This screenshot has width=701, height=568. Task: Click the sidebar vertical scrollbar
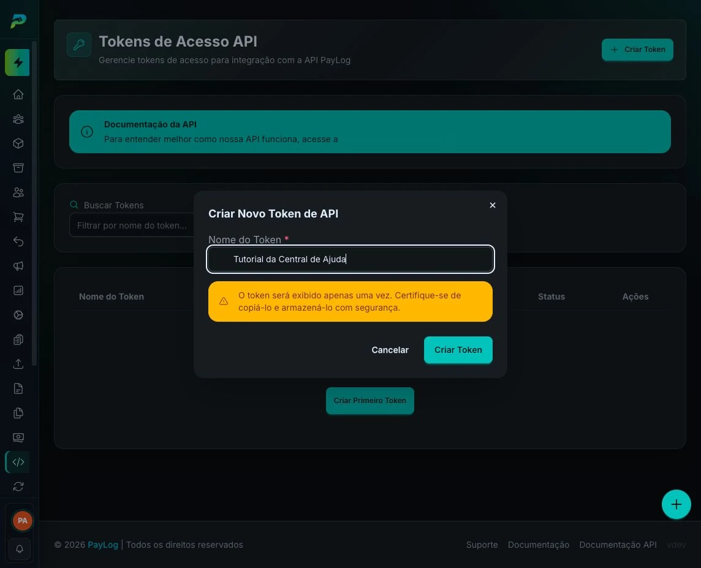[x=34, y=203]
